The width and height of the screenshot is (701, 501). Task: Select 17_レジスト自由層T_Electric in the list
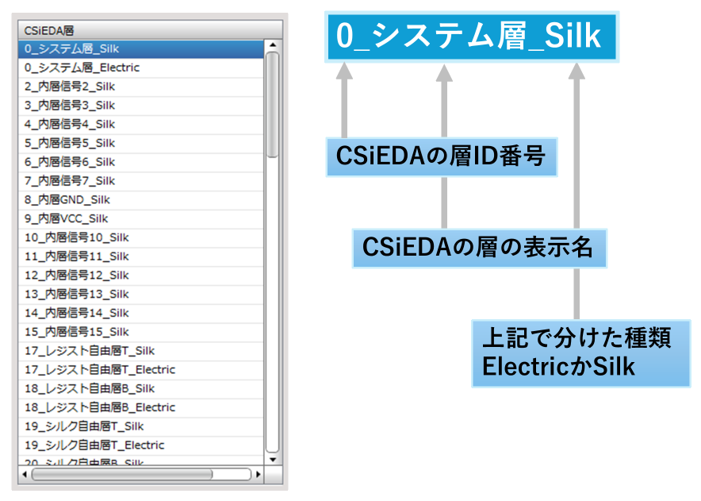141,370
